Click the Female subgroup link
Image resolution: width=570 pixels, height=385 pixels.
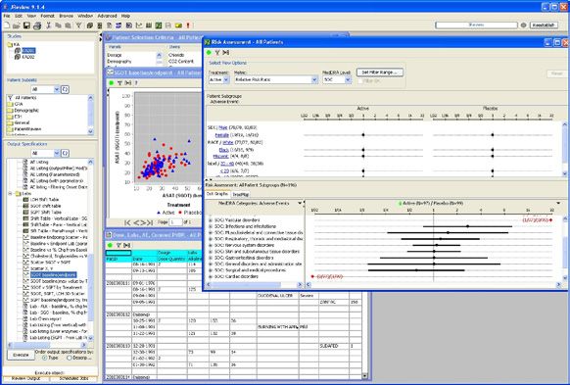[221, 135]
